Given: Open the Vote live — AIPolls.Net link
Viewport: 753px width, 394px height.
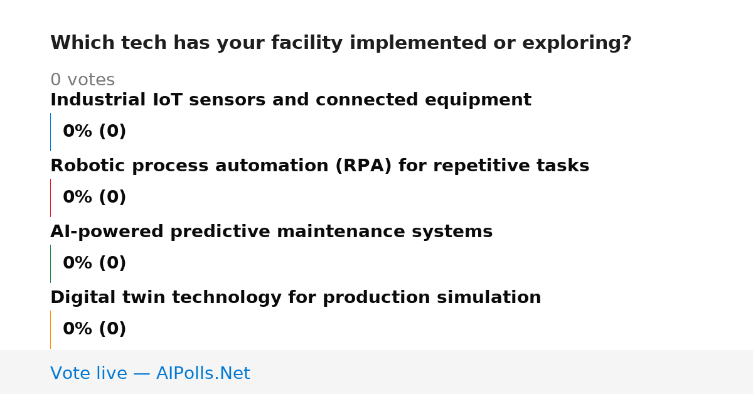Looking at the screenshot, I should tap(150, 373).
